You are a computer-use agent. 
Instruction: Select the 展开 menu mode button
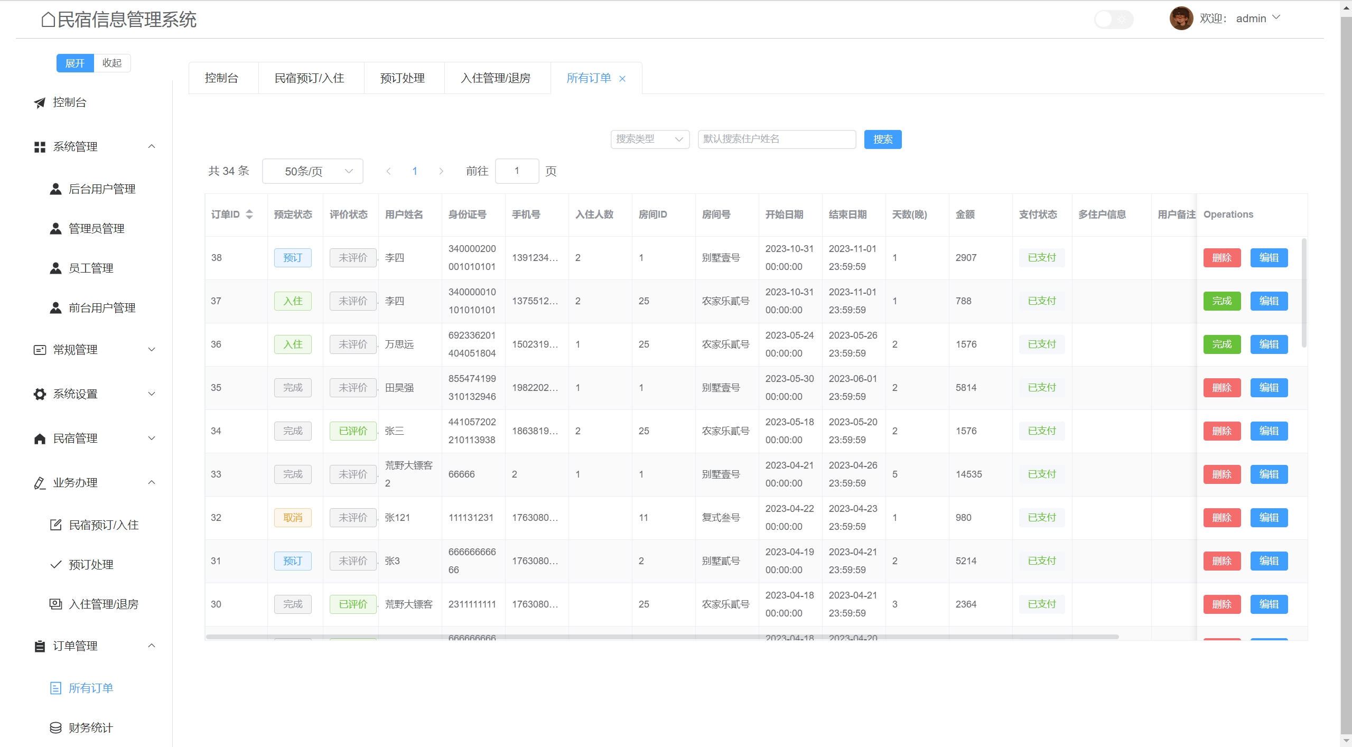point(75,63)
